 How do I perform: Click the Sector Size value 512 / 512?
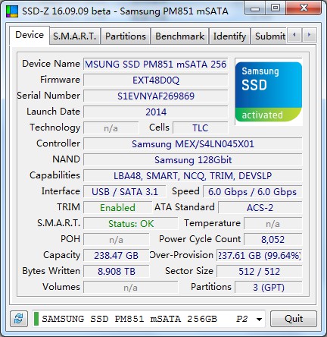[x=260, y=272]
